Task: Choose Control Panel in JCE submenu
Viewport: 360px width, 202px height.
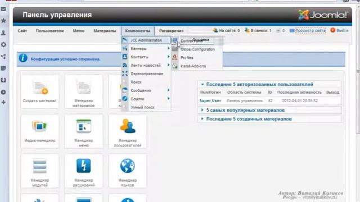Action: click(x=192, y=41)
